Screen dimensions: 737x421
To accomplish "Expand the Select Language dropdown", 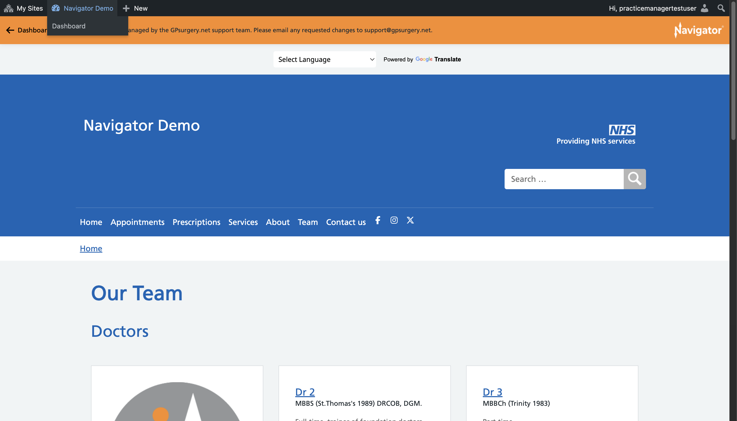I will pyautogui.click(x=325, y=59).
